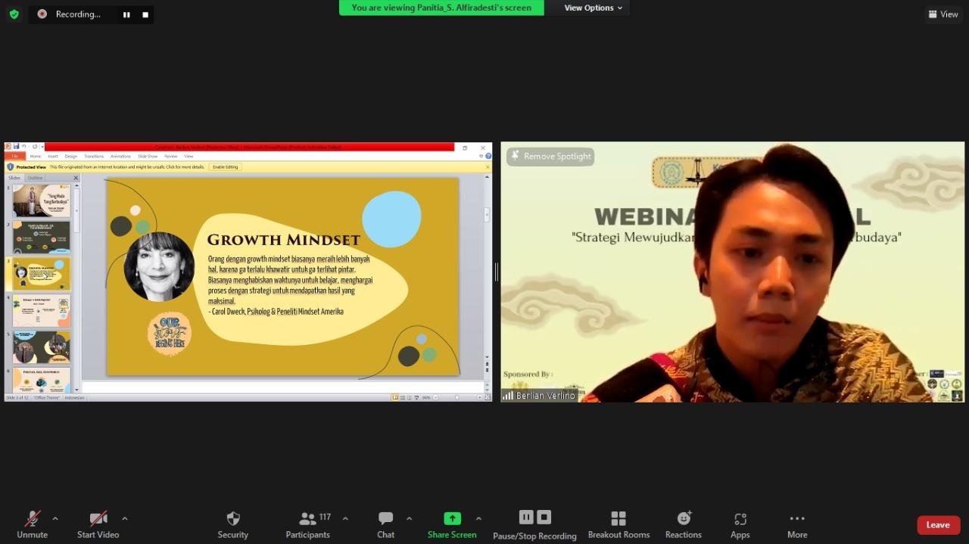The height and width of the screenshot is (544, 969).
Task: Open the Chat panel
Action: tap(386, 519)
